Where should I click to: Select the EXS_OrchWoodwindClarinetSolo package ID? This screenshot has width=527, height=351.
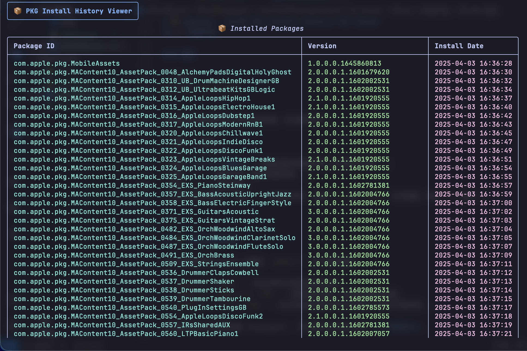[155, 238]
